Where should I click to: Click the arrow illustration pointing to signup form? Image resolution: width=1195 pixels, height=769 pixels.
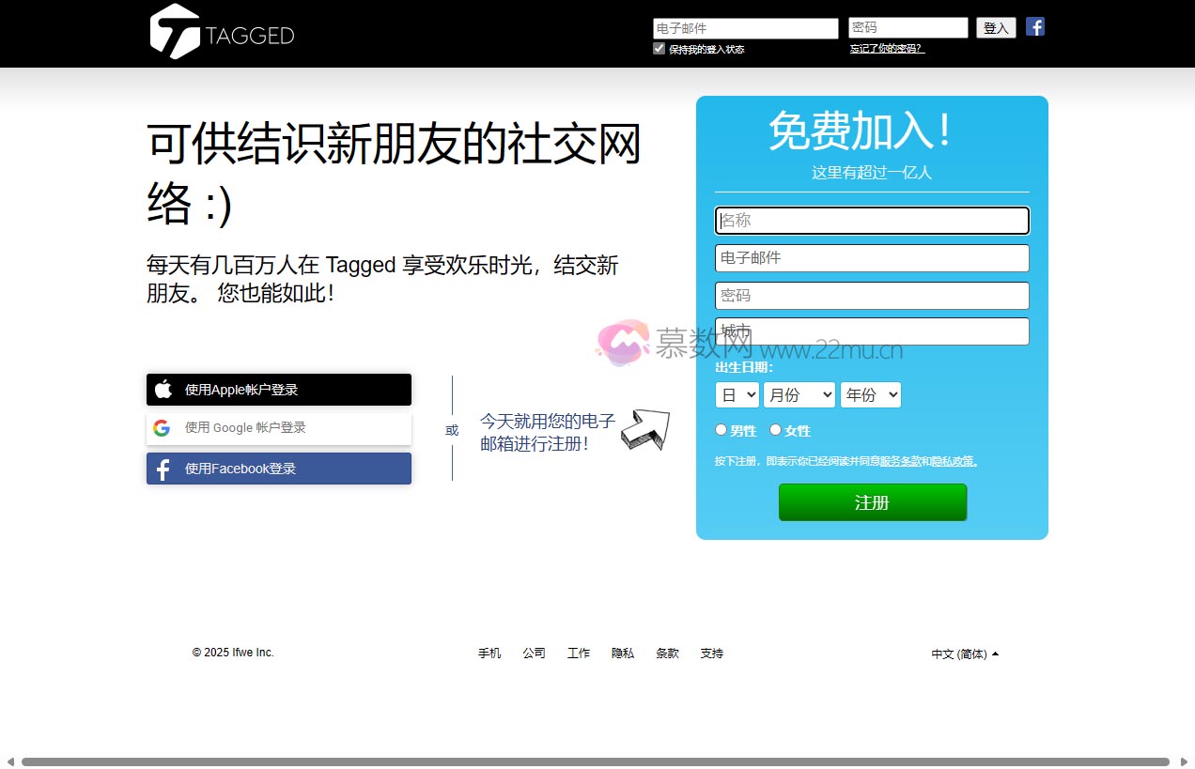[644, 429]
